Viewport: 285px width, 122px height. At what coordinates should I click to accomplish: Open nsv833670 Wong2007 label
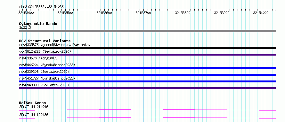point(38,58)
